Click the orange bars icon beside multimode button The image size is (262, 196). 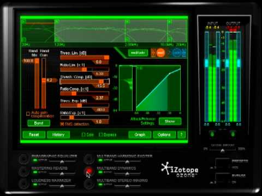153,53
